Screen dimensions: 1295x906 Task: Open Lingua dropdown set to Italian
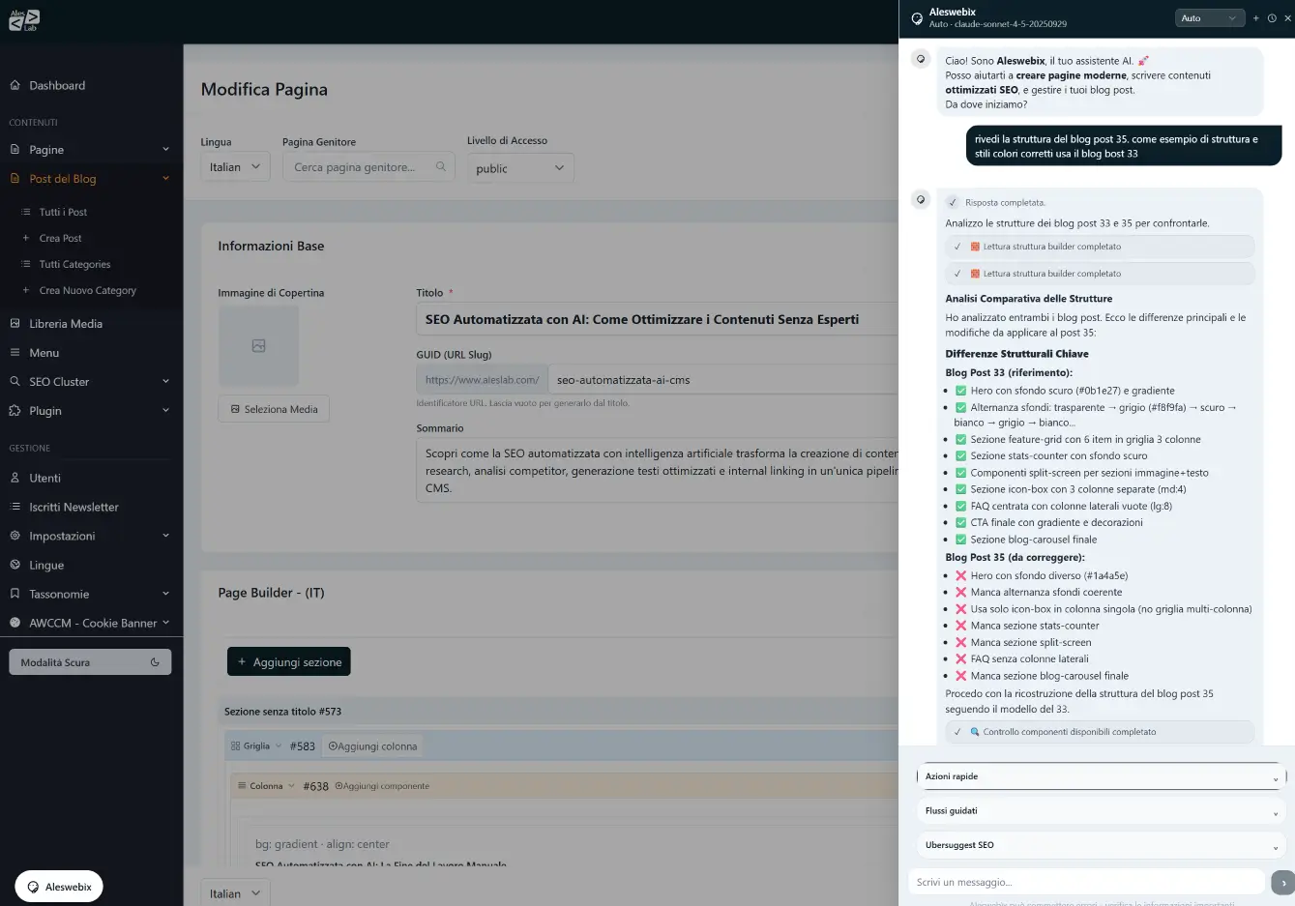pyautogui.click(x=235, y=167)
